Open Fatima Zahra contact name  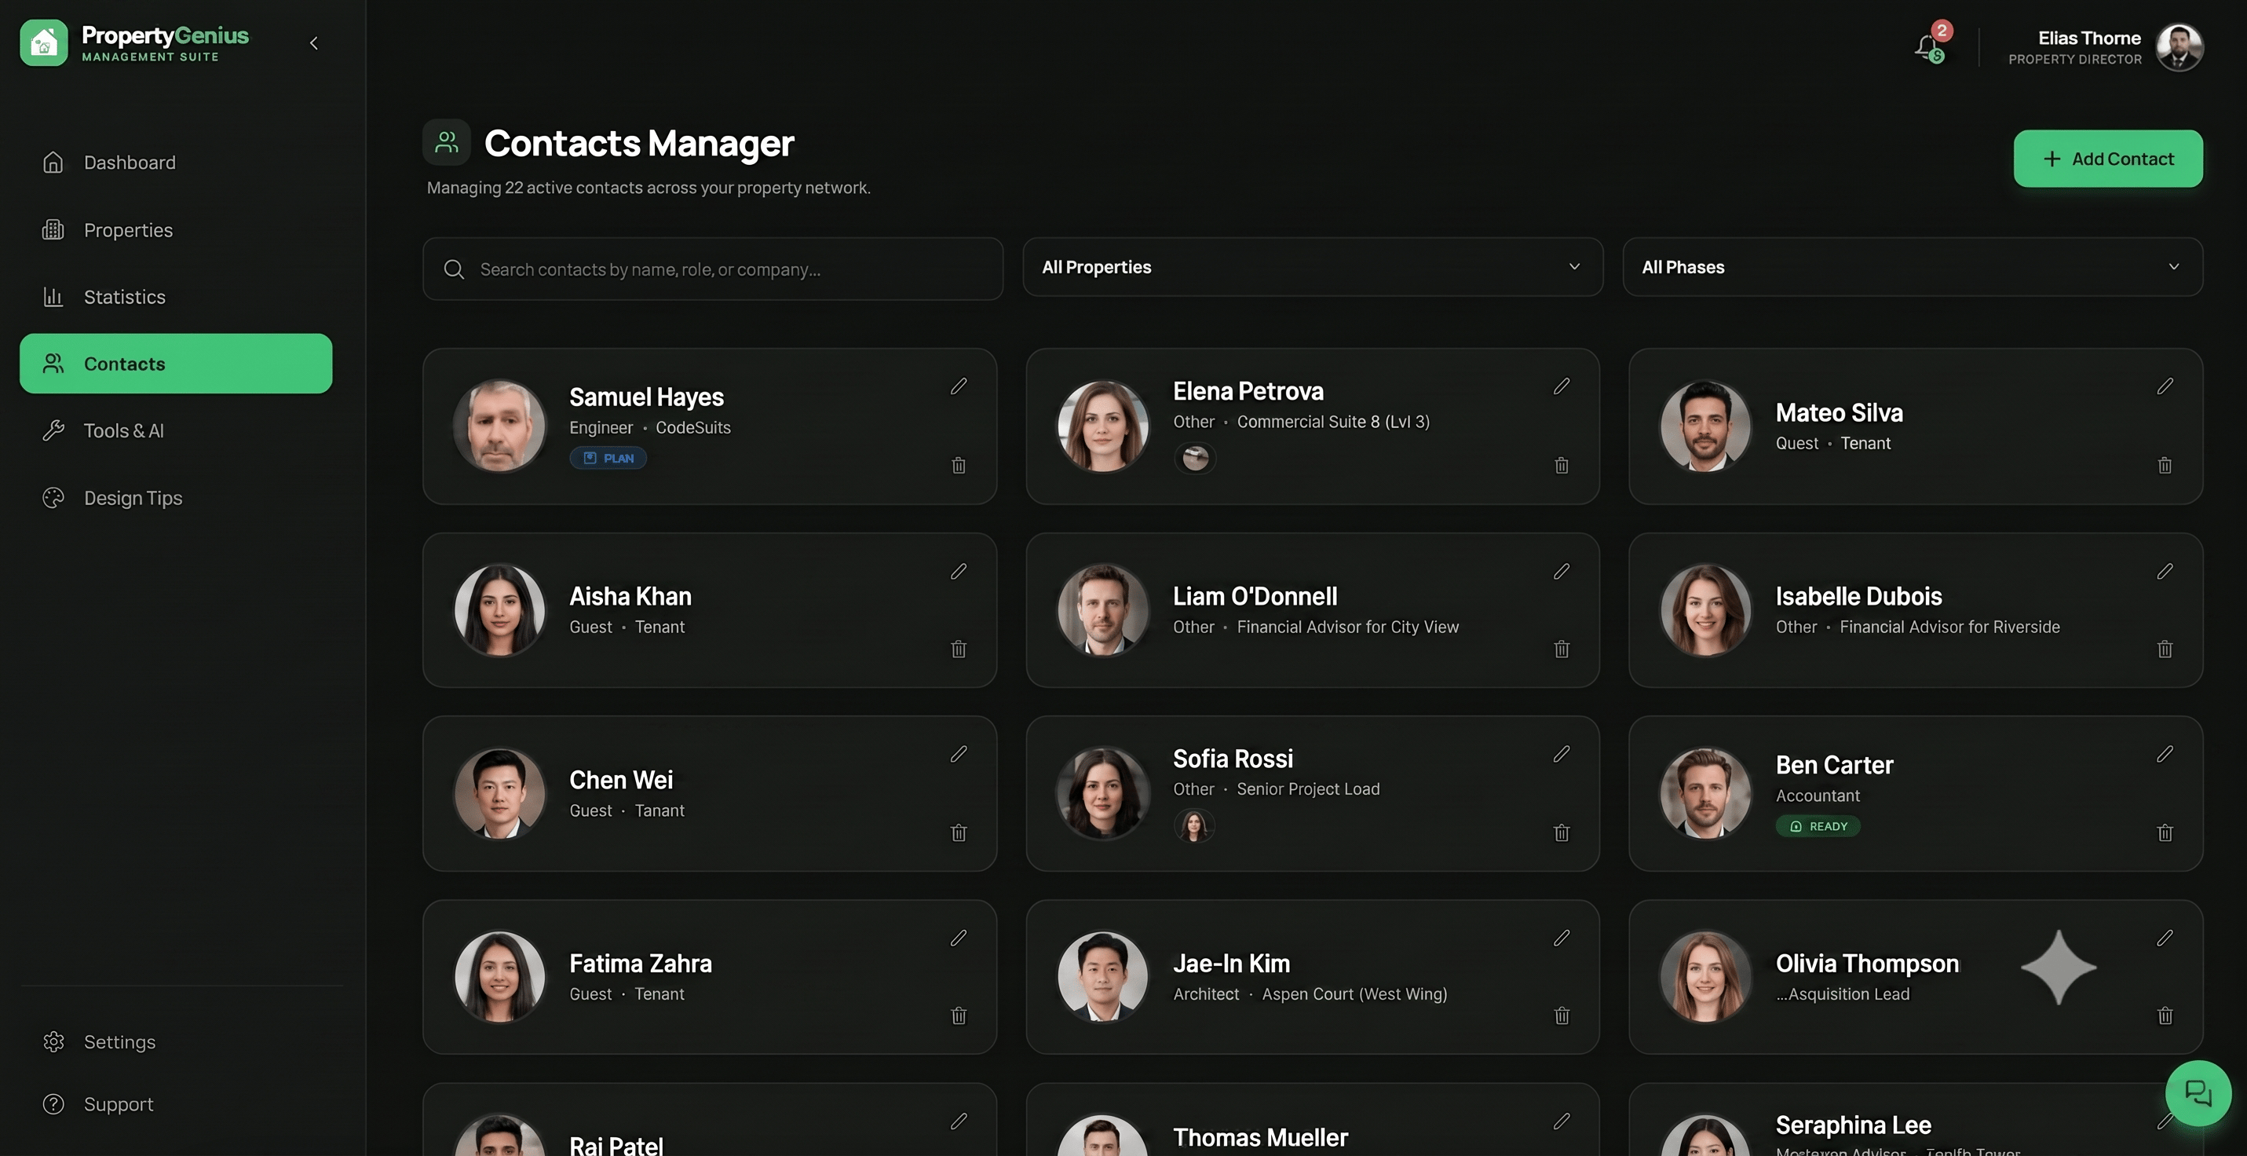pos(640,963)
